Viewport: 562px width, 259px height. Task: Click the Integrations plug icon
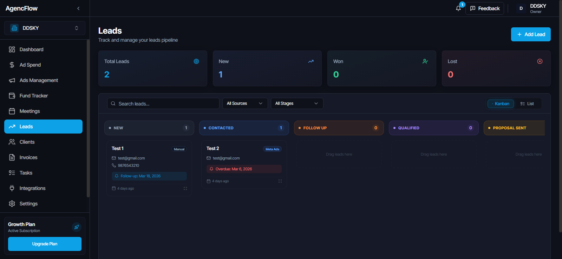point(12,188)
